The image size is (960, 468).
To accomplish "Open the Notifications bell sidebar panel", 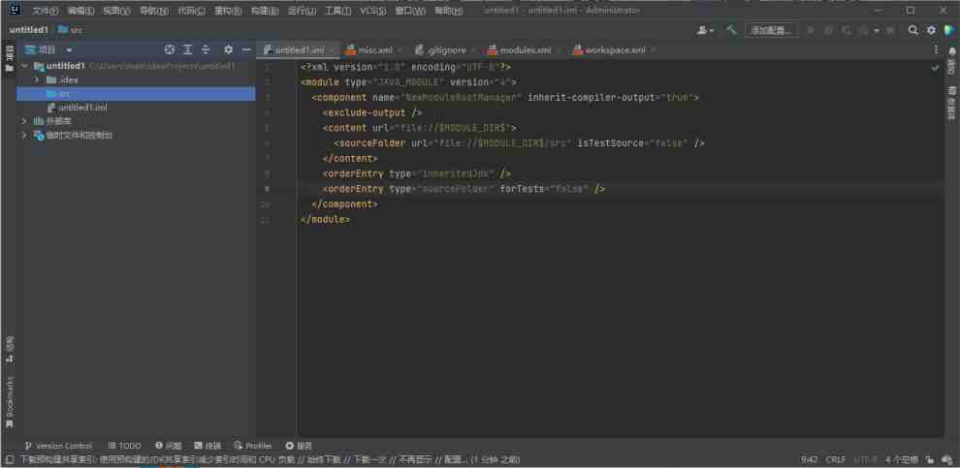I will (x=951, y=59).
